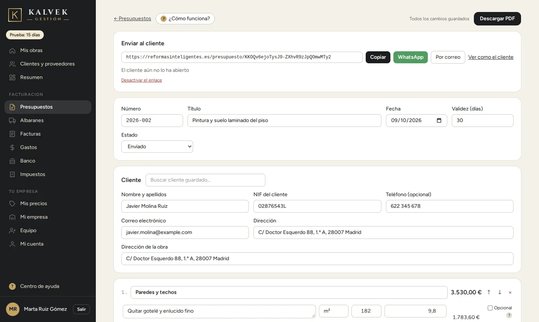Share the budget via WhatsApp button
The width and height of the screenshot is (539, 322).
411,57
